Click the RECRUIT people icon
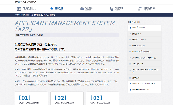Viewport: 173px width, 105px height. (x=111, y=9)
